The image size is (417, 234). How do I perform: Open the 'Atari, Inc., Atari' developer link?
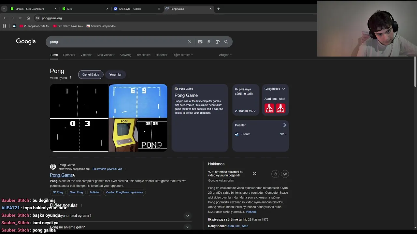238,226
